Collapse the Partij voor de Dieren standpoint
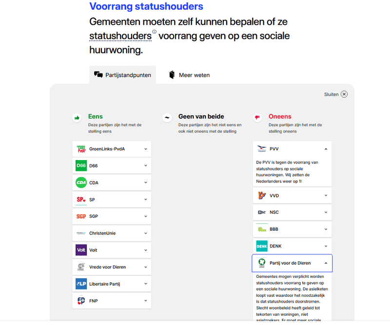Image resolution: width=390 pixels, height=325 pixels. [326, 263]
